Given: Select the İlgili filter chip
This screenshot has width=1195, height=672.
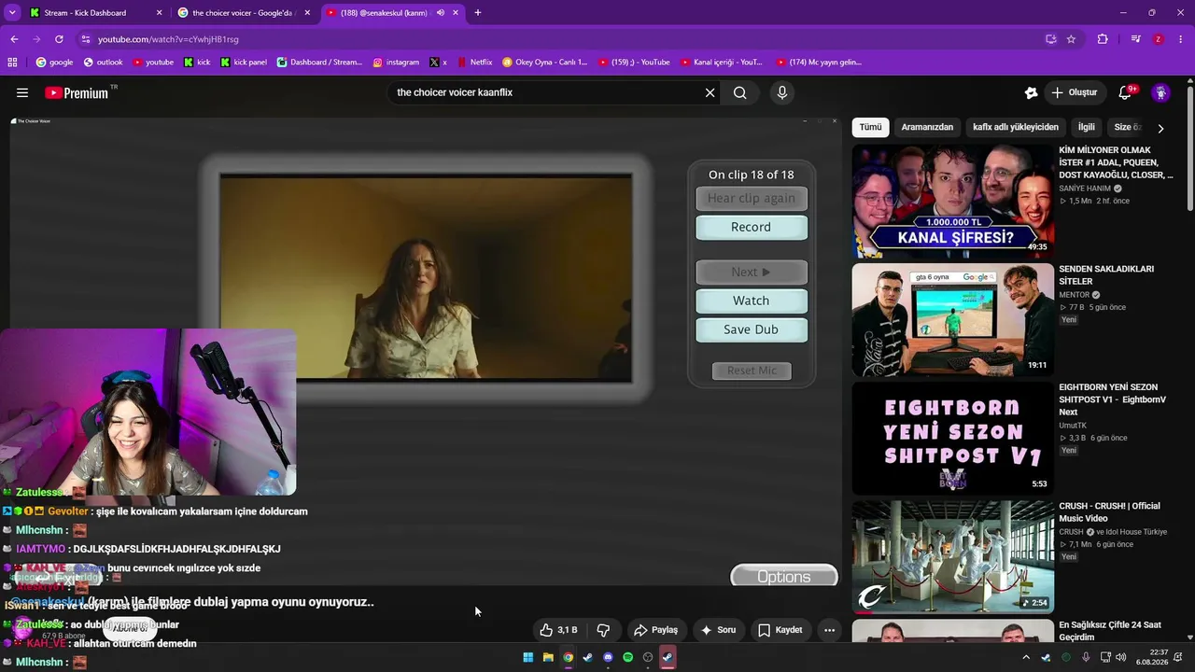Looking at the screenshot, I should pyautogui.click(x=1087, y=127).
